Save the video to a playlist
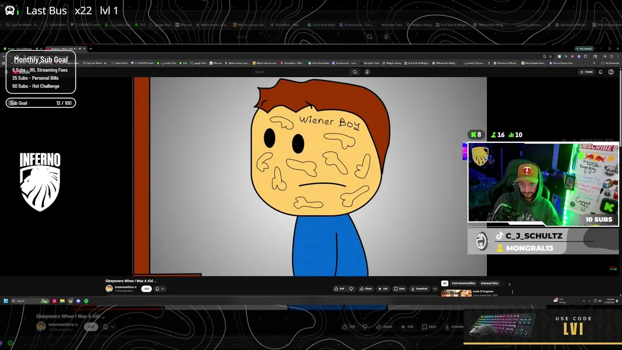Screen dimensions: 622x350 [x=399, y=289]
